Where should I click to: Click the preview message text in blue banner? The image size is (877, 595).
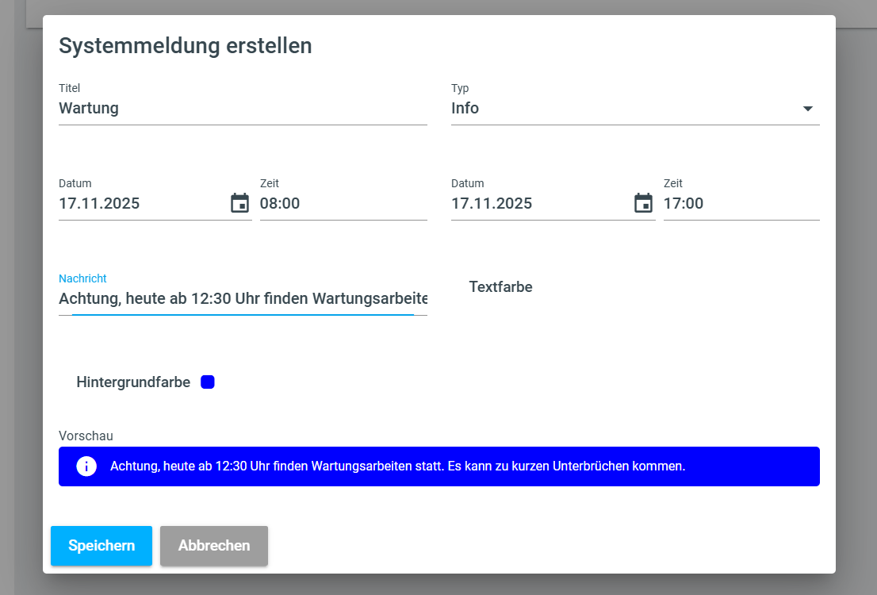pos(397,466)
